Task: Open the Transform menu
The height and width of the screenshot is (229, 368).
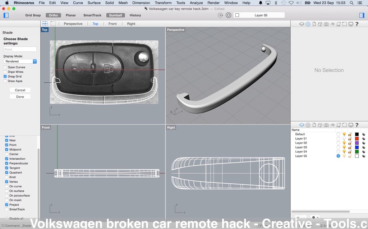Action: pos(163,3)
